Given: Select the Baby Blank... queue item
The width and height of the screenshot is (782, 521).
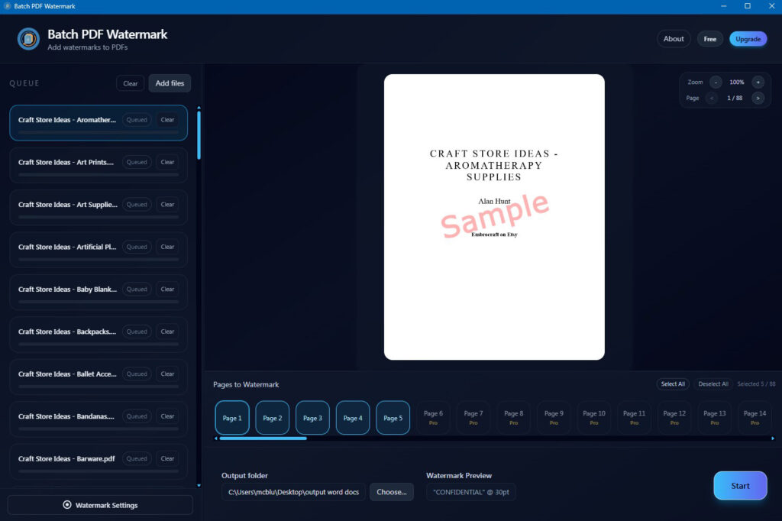Looking at the screenshot, I should (x=99, y=293).
